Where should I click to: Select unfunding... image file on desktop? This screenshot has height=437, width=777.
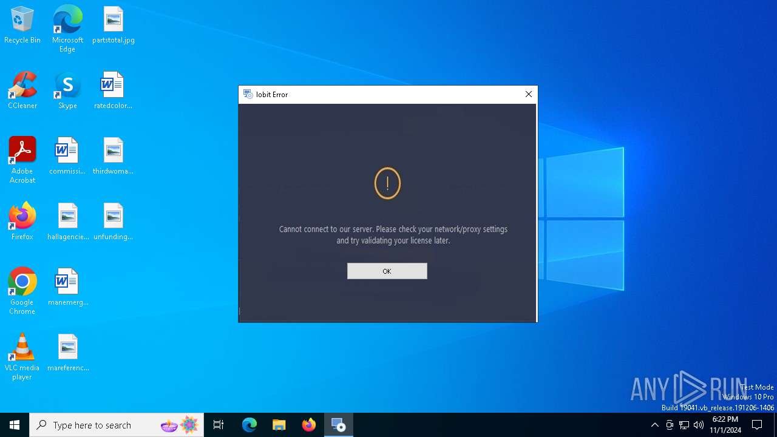click(114, 222)
